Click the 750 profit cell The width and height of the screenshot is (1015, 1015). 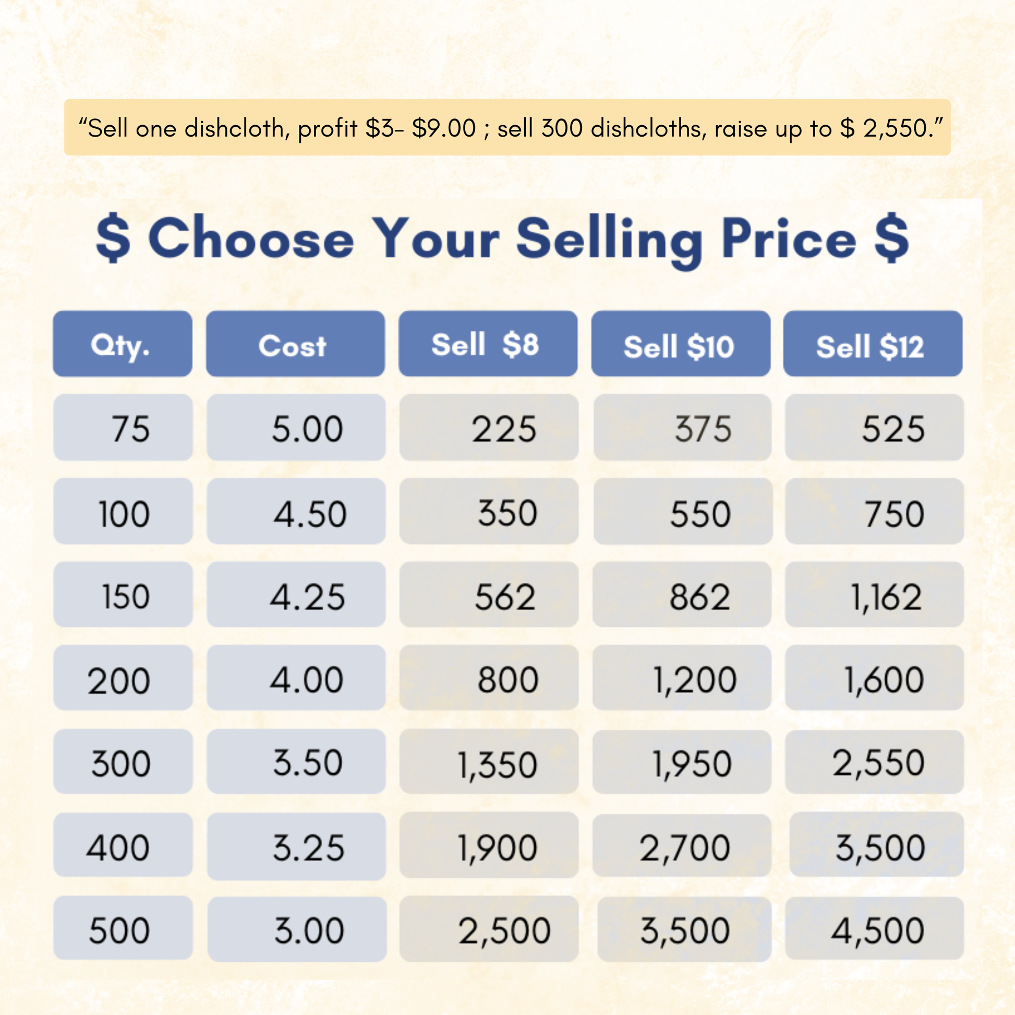click(x=874, y=511)
